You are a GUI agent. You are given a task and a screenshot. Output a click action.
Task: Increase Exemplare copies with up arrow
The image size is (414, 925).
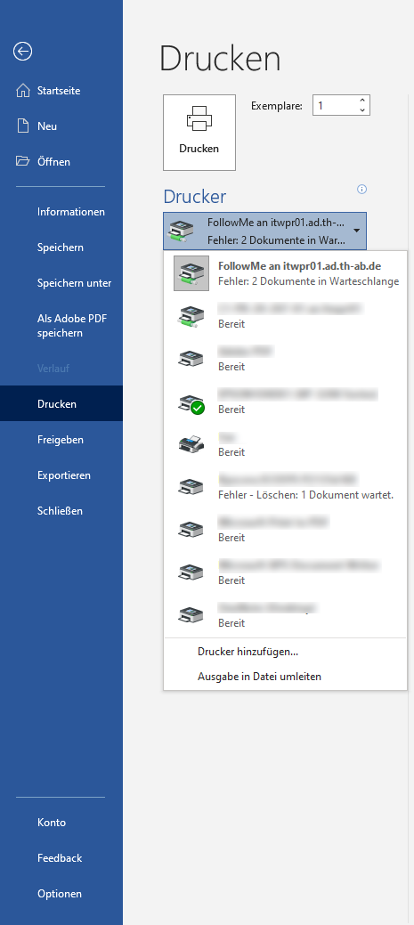point(362,101)
